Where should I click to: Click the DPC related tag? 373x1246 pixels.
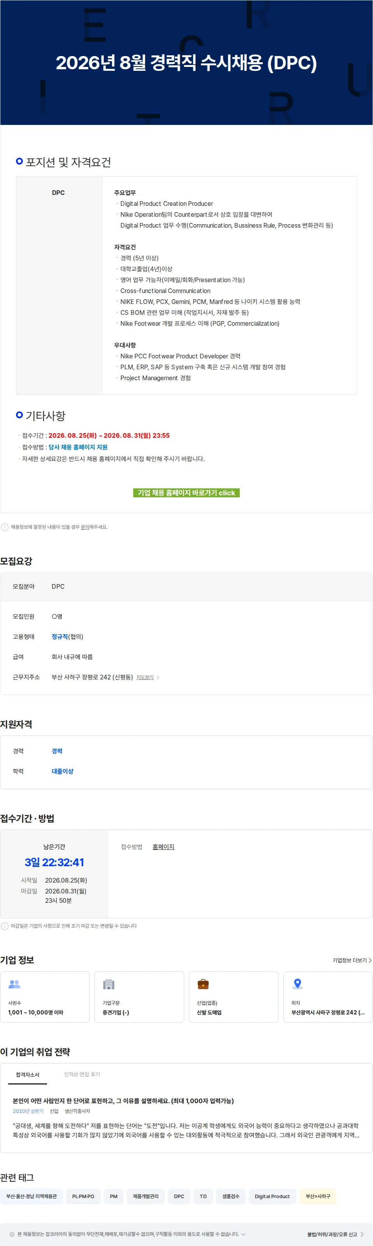179,1196
